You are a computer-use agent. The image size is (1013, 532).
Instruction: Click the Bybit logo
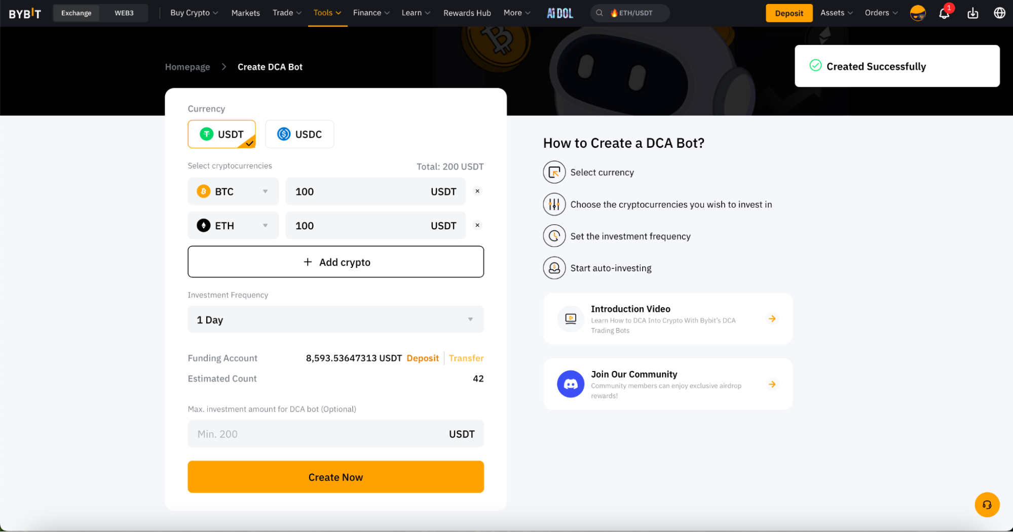coord(25,13)
